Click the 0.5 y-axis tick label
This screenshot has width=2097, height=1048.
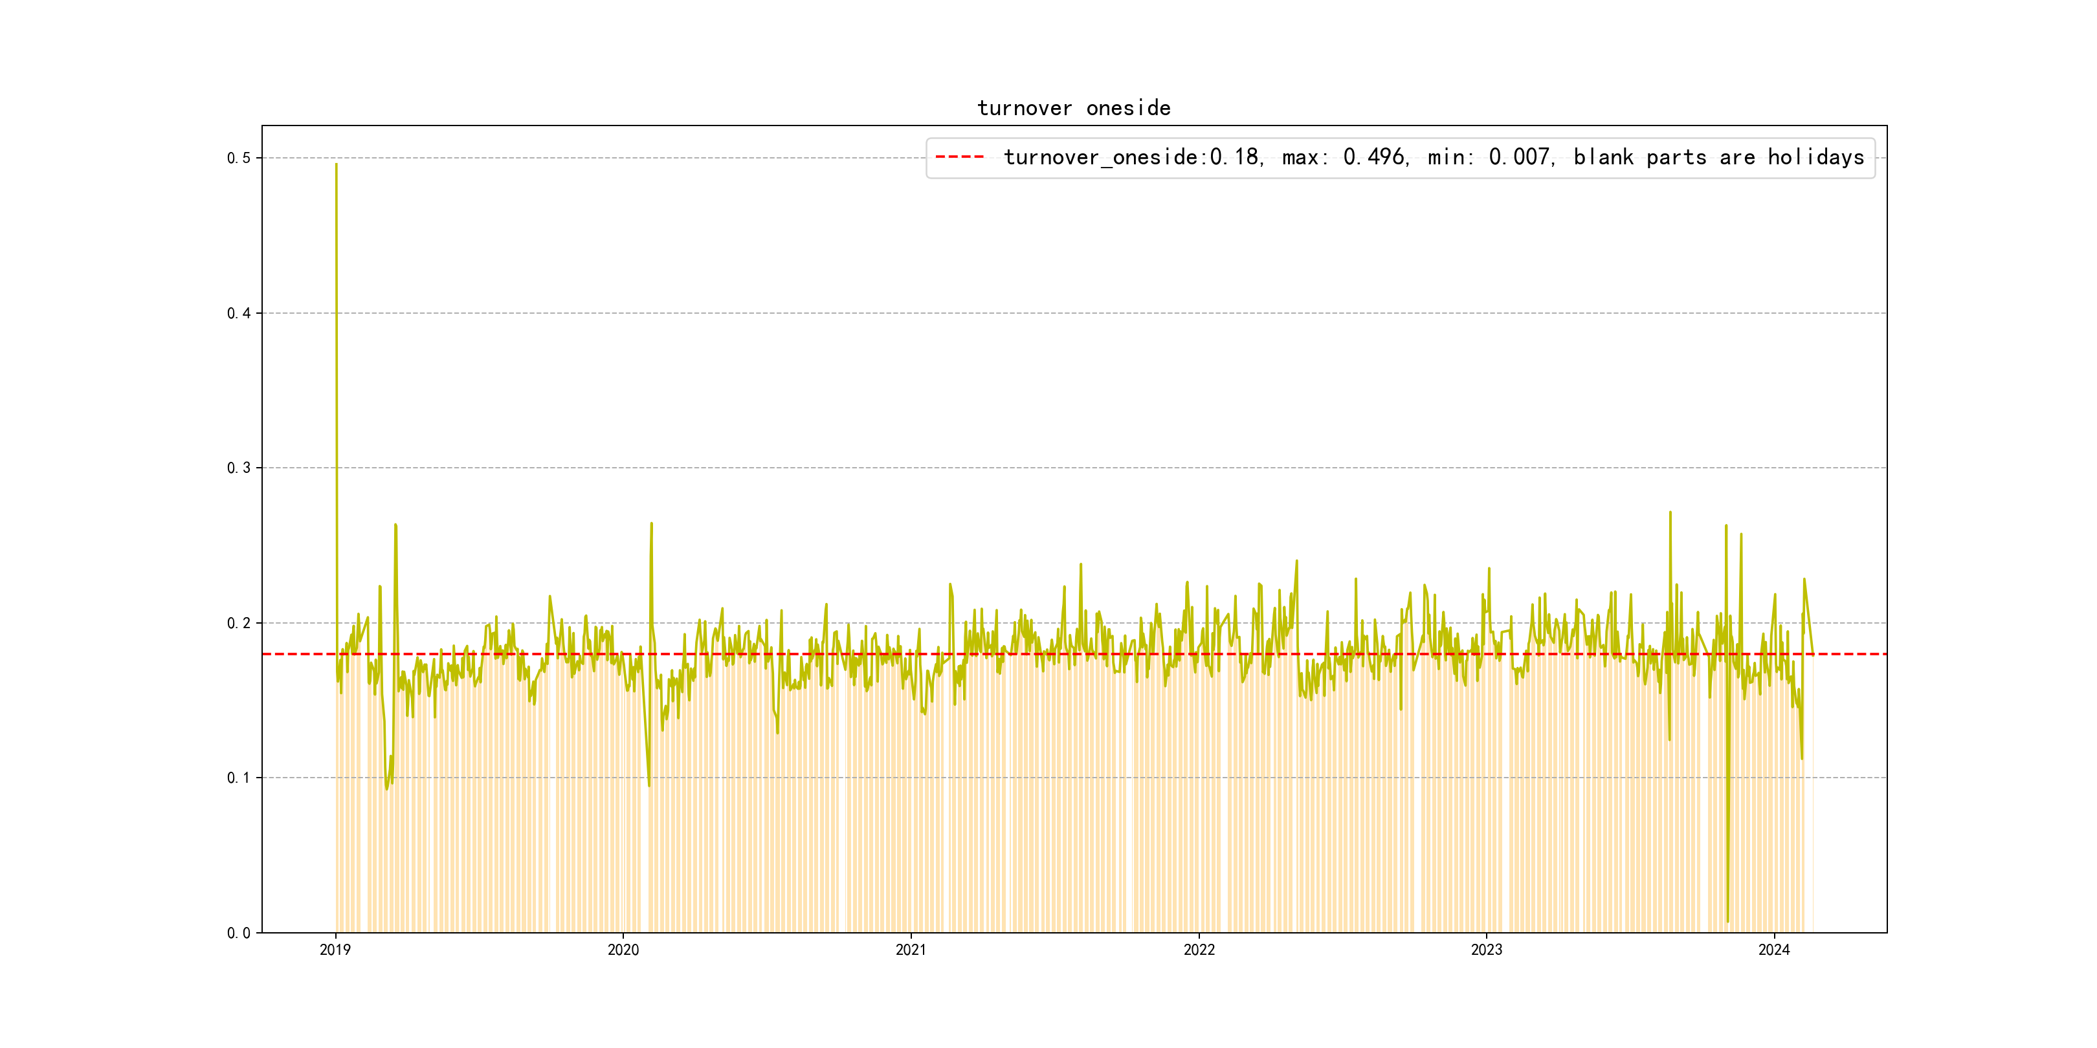click(239, 158)
